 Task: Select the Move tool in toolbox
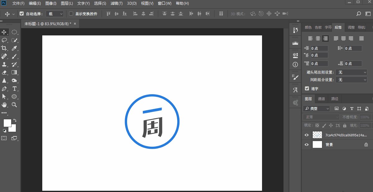[4, 32]
